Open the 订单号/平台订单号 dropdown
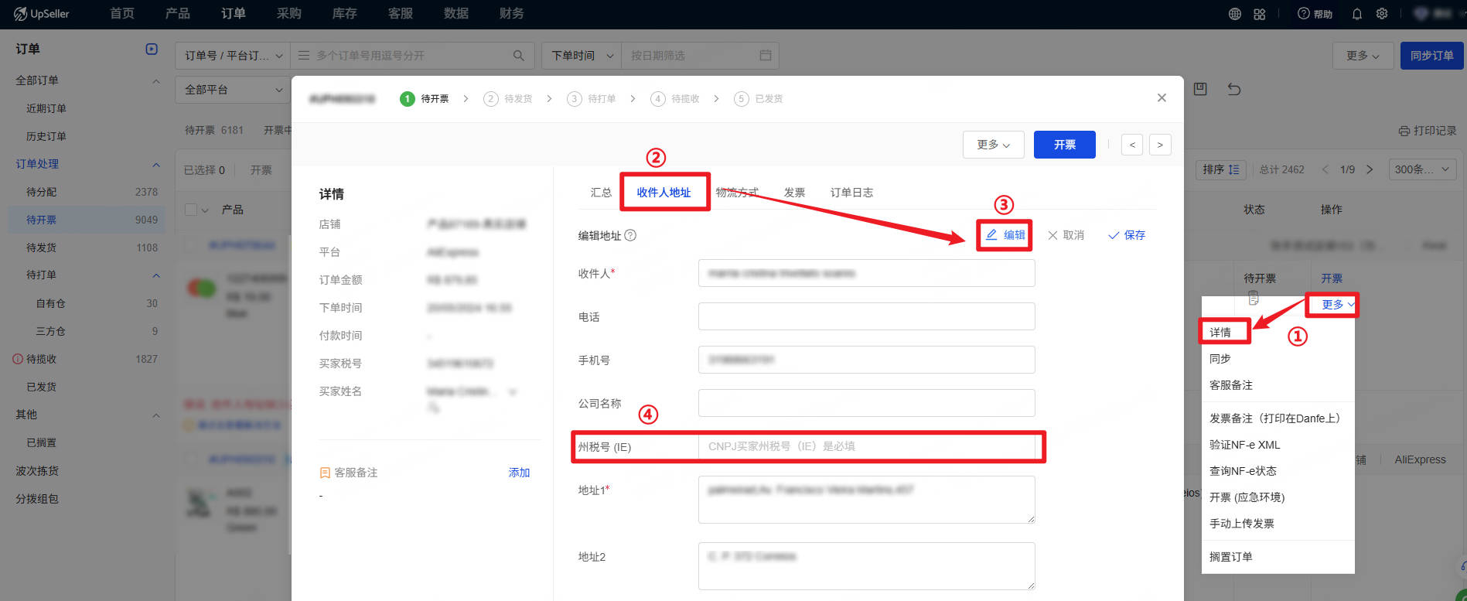This screenshot has width=1467, height=601. [233, 56]
